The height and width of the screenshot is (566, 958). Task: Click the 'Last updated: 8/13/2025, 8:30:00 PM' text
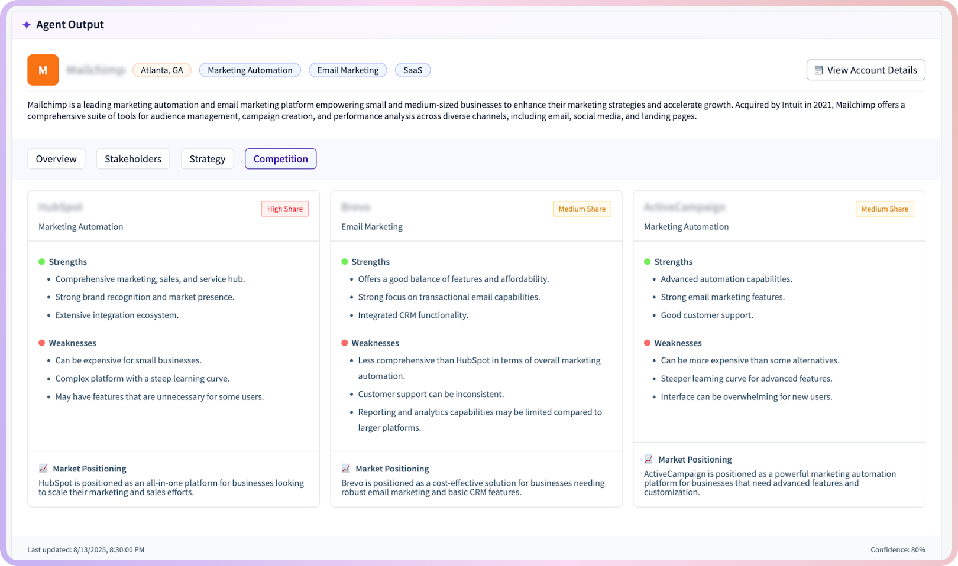point(86,550)
